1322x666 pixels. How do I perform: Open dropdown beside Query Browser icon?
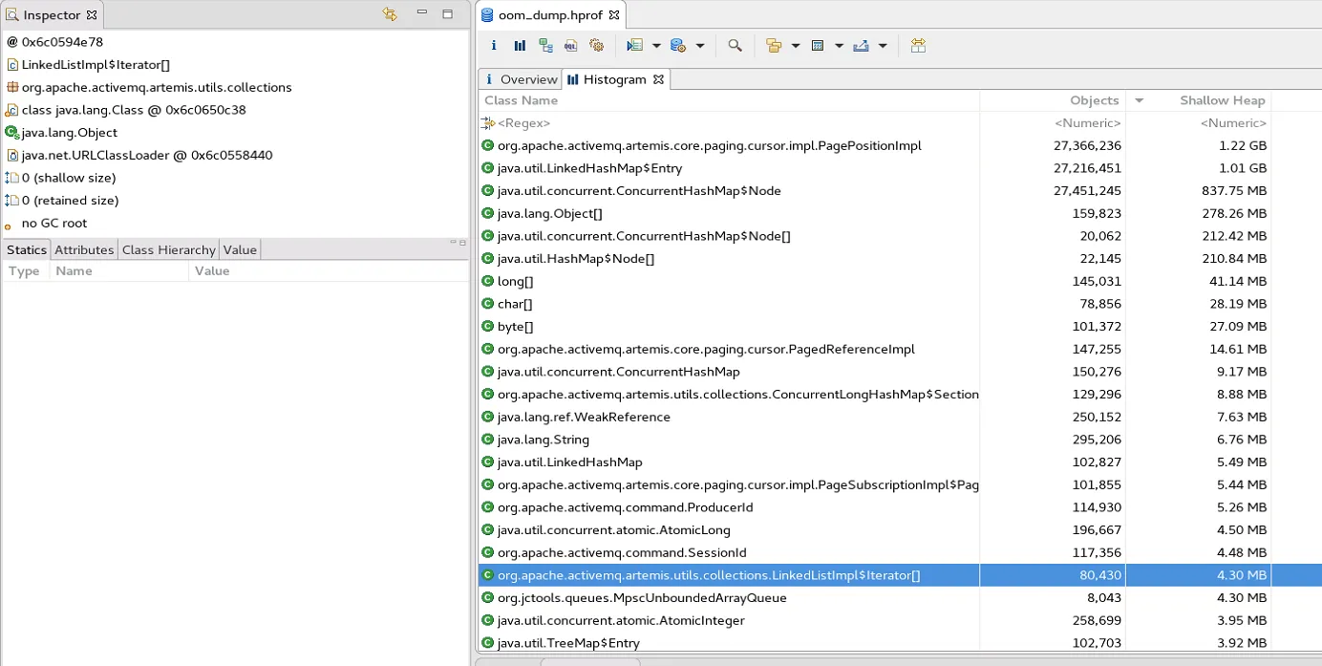click(700, 46)
